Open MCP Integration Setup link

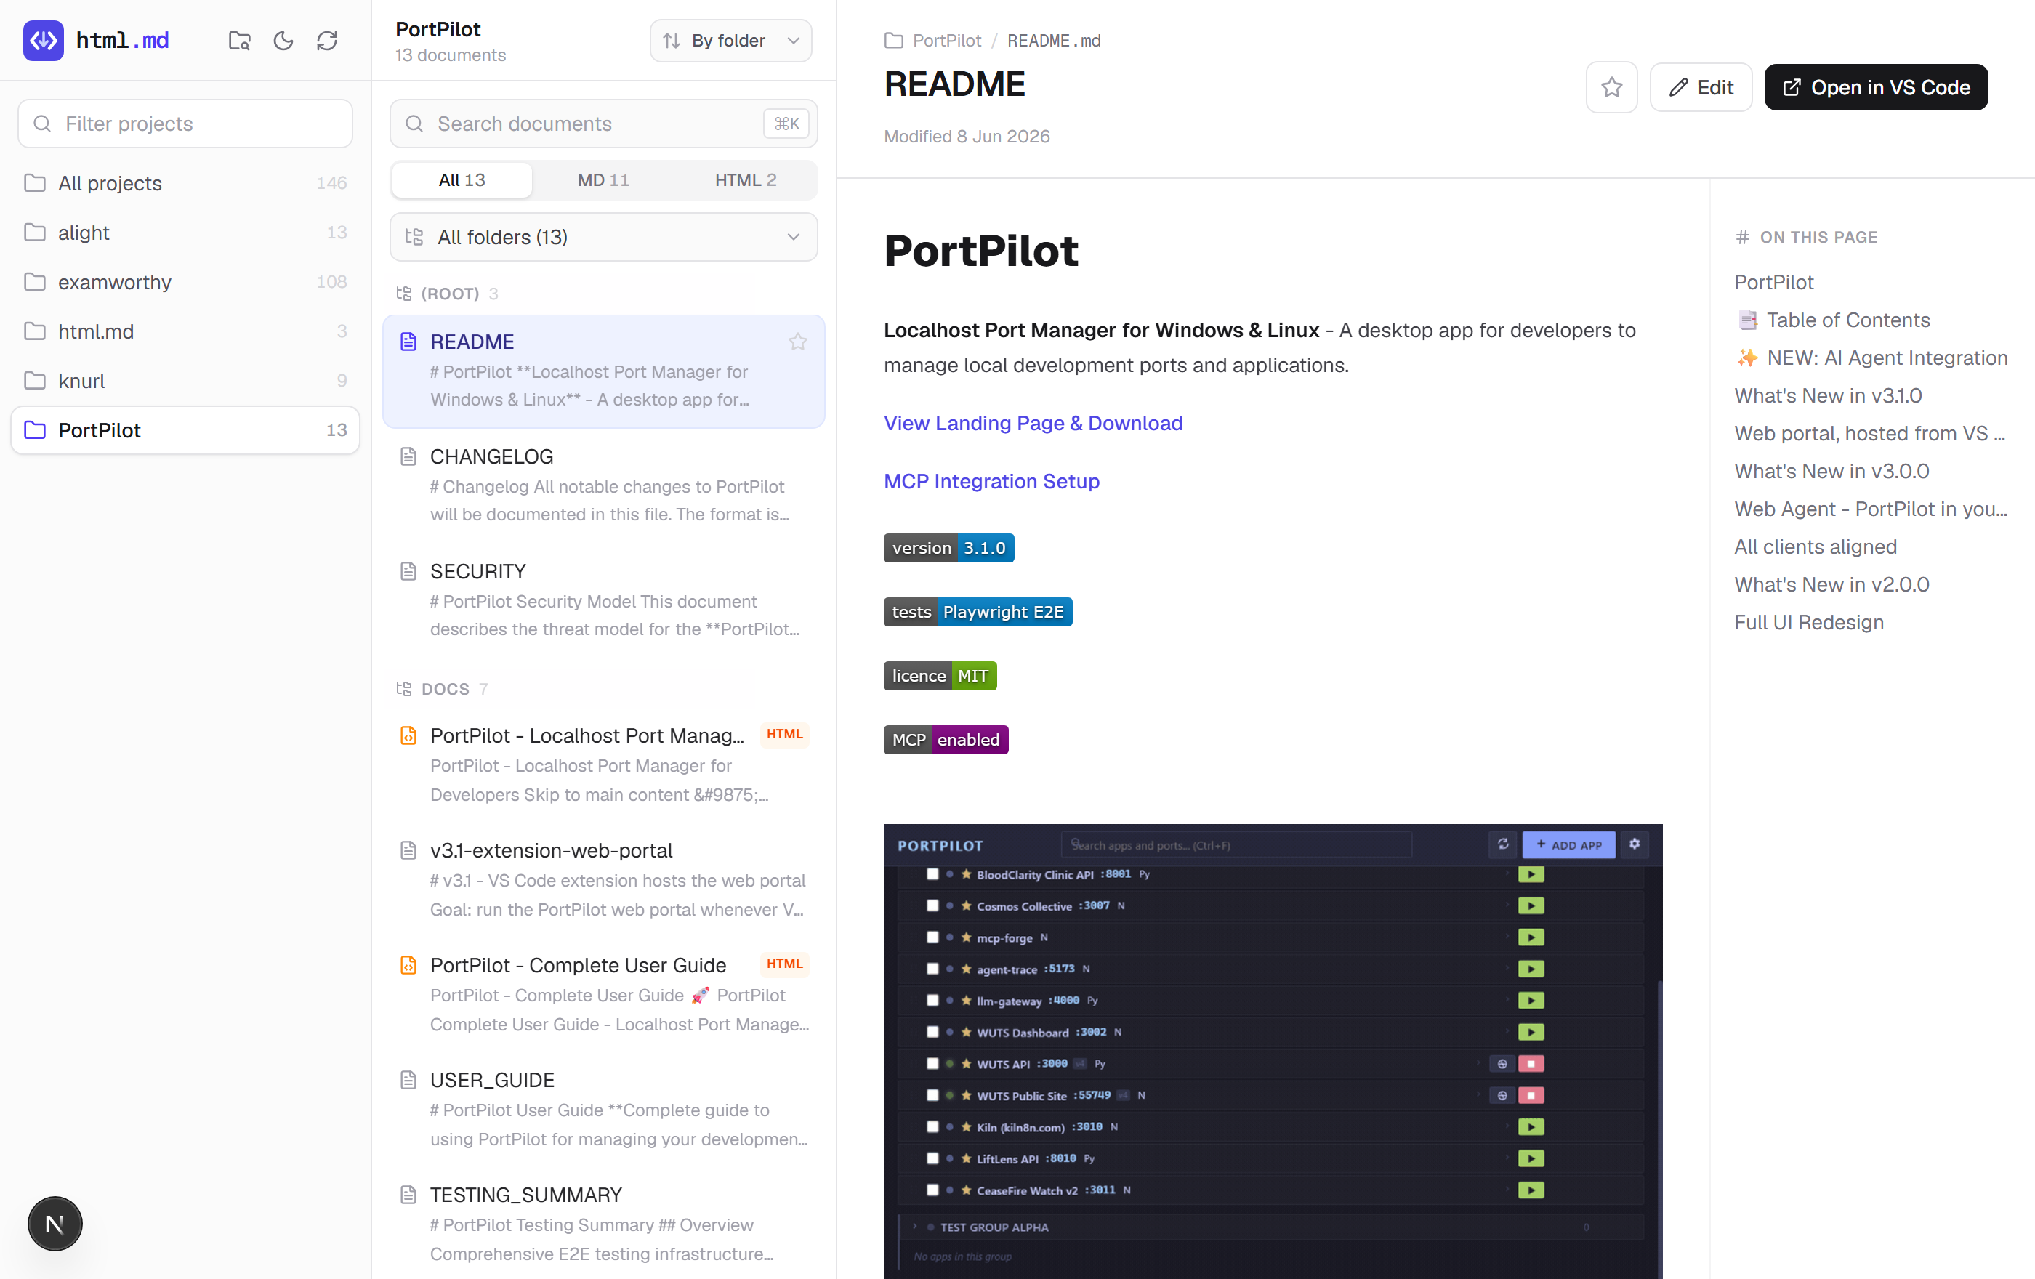[x=991, y=482]
